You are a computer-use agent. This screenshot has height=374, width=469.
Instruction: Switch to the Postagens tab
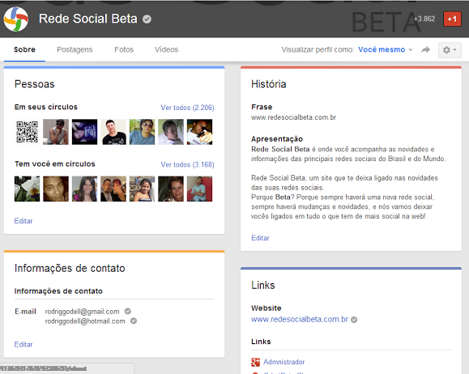pyautogui.click(x=75, y=49)
